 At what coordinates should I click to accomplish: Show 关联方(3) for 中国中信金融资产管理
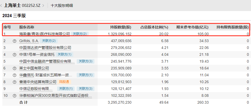click(85, 61)
